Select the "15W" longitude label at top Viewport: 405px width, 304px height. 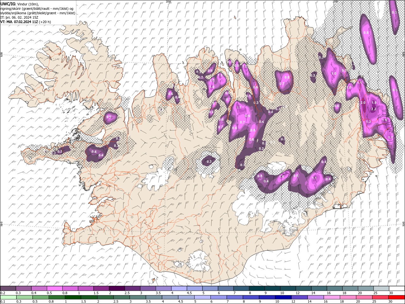pyautogui.click(x=335, y=2)
